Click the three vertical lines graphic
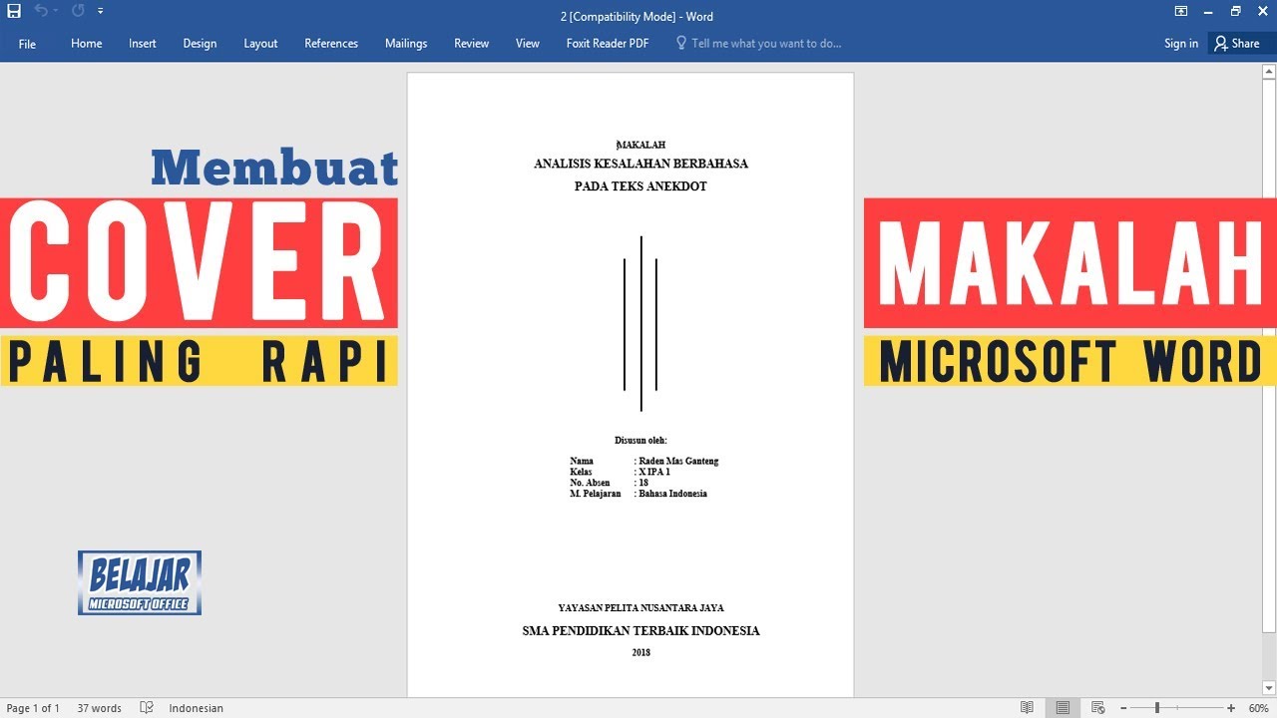 point(640,324)
